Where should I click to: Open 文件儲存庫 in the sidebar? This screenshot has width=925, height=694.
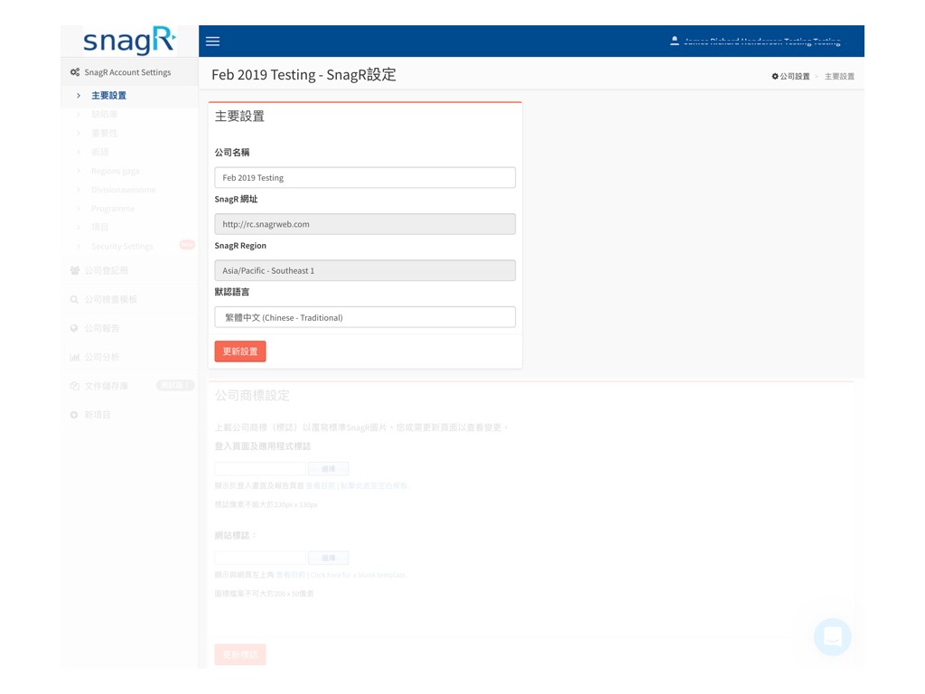(107, 386)
